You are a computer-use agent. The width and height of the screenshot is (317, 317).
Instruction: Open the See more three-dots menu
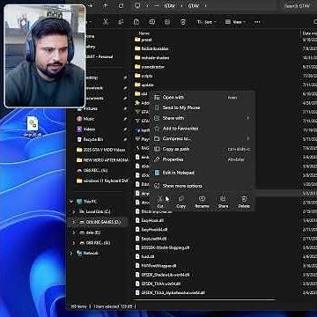pos(257,22)
